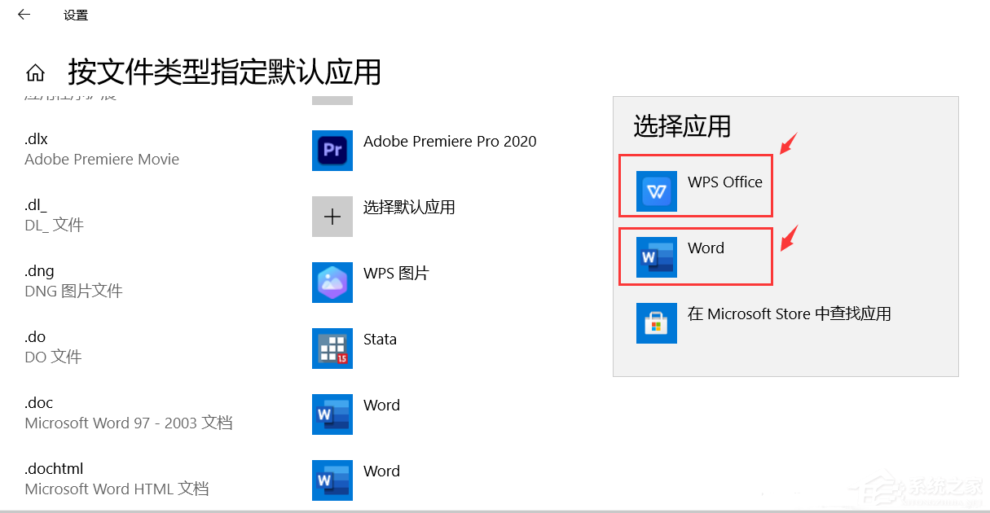990x513 pixels.
Task: Click the 设置 header label
Action: tap(75, 14)
